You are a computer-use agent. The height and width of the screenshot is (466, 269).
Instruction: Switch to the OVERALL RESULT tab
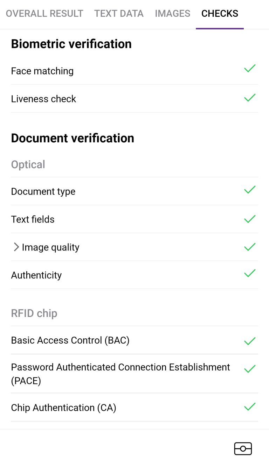click(44, 14)
